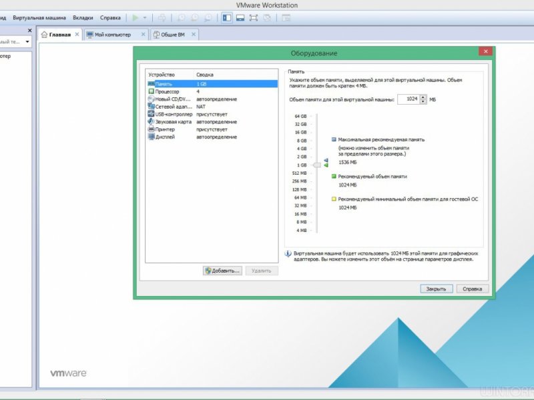
Task: Click the console view icon at toolbar end
Action: 286,18
